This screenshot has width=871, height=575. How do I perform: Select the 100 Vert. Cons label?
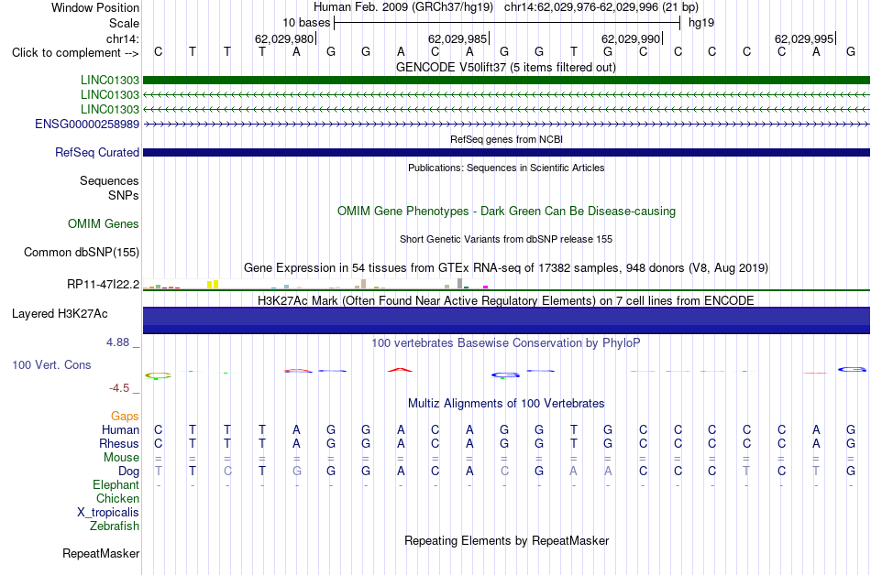click(x=51, y=364)
